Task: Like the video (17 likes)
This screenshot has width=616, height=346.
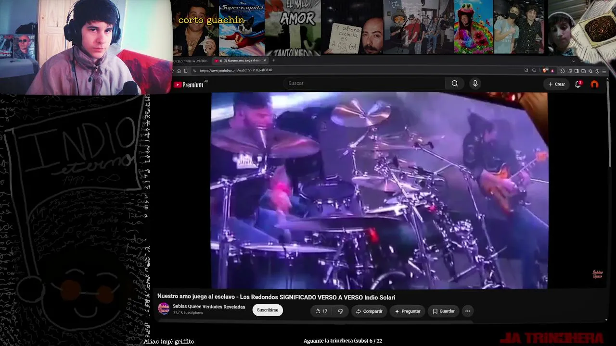Action: [321, 311]
